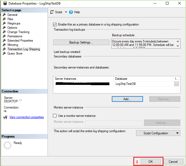Select the Transaction Log Shipping page
The image size is (186, 166).
click(x=24, y=49)
